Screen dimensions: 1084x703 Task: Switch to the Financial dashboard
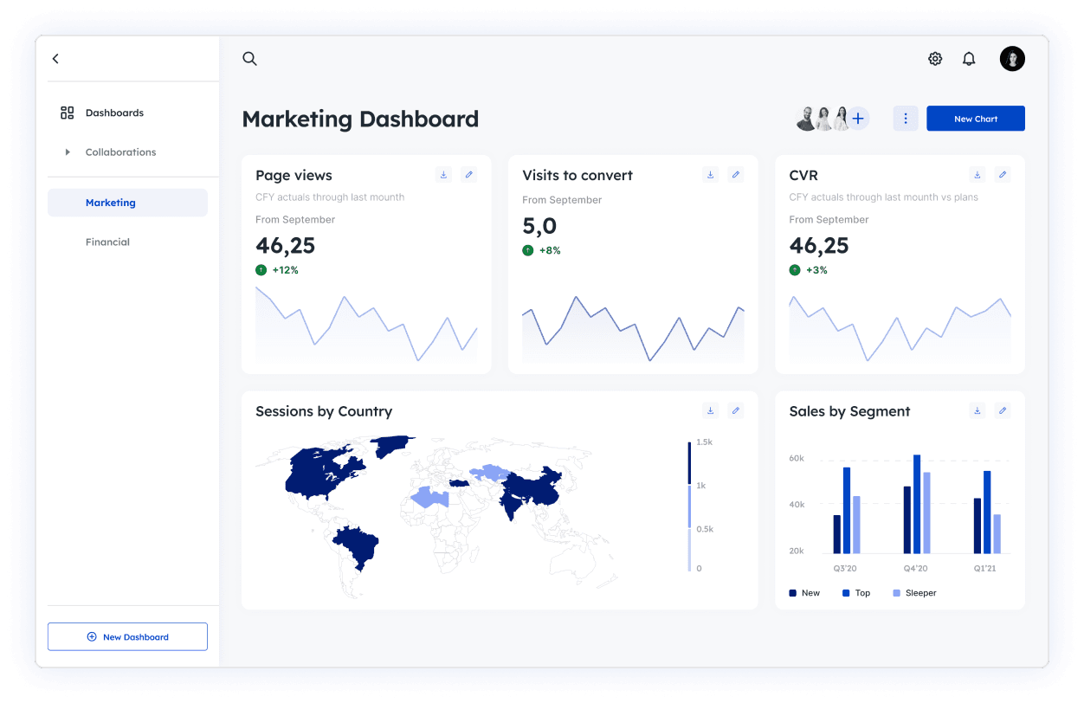pos(107,242)
